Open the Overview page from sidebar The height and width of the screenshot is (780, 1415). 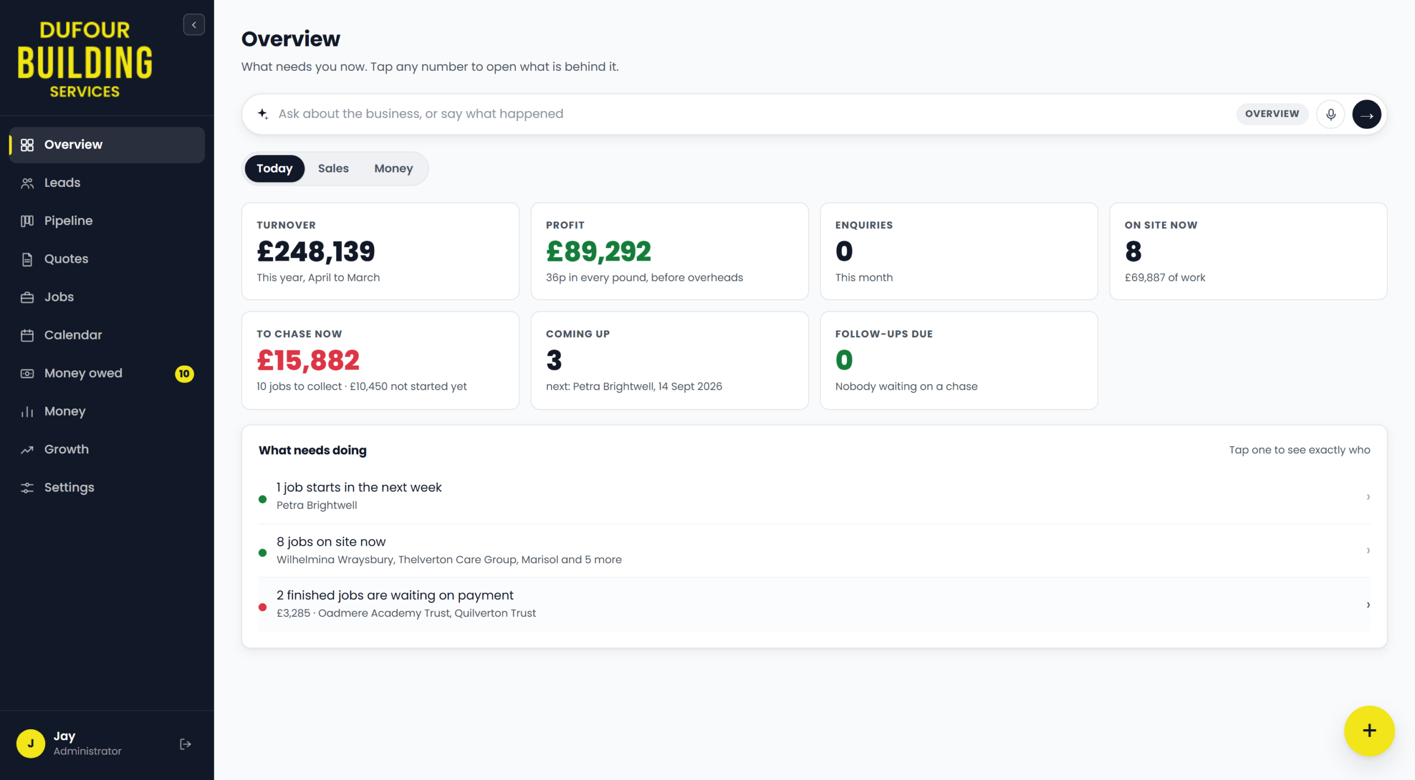click(107, 145)
